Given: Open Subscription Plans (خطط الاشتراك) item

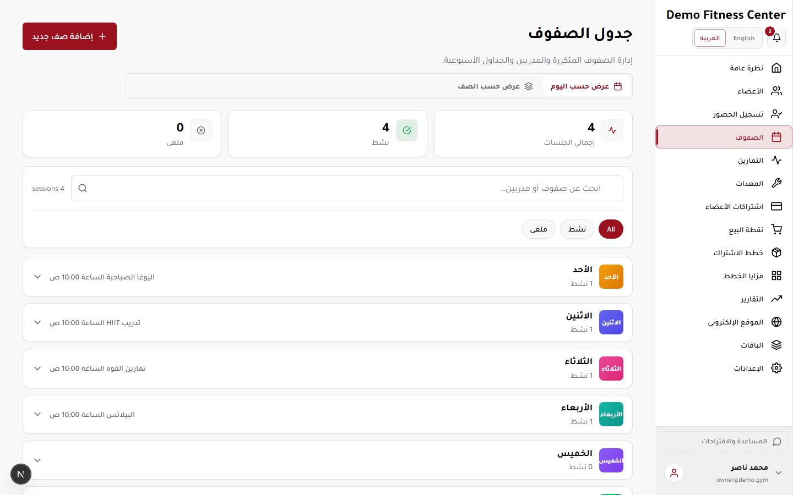Looking at the screenshot, I should [x=724, y=252].
